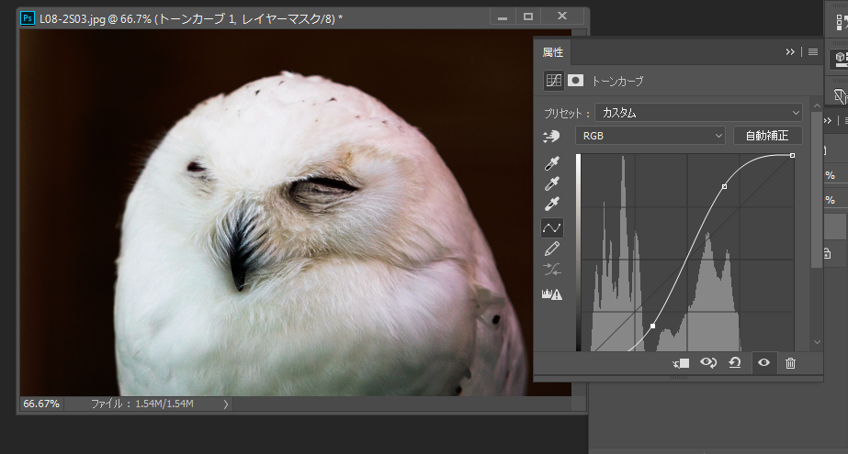Select the upper curve control point
Image resolution: width=848 pixels, height=454 pixels.
point(724,187)
